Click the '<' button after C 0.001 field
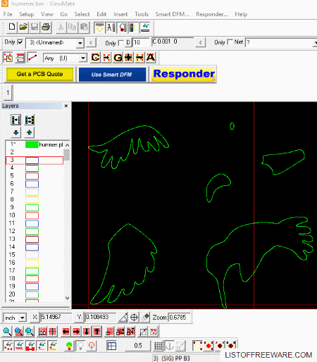 tap(200, 43)
